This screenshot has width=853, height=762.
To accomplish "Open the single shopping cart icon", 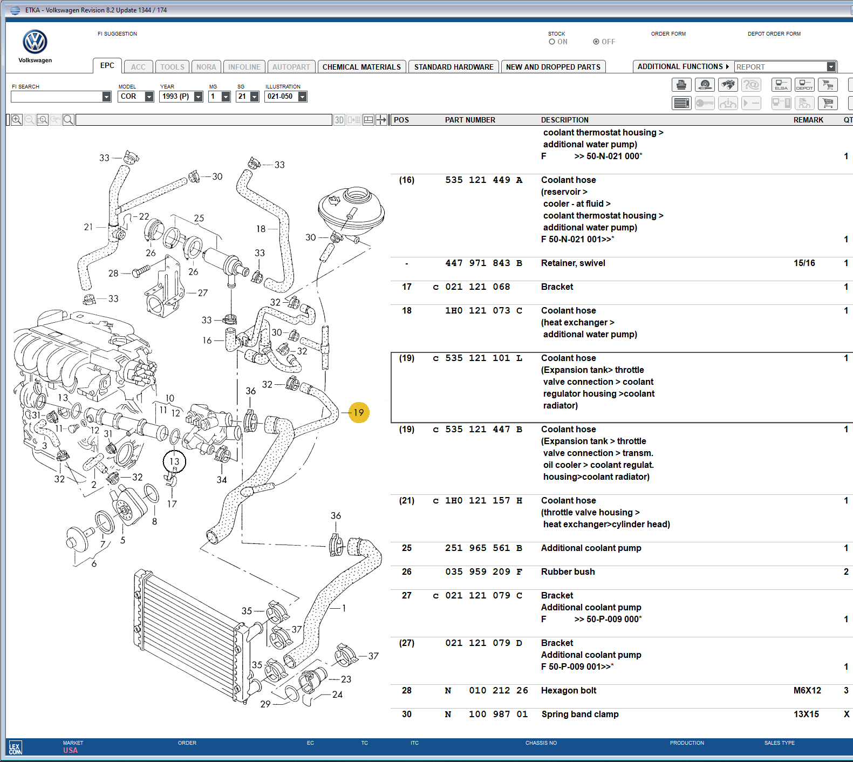I will 828,103.
